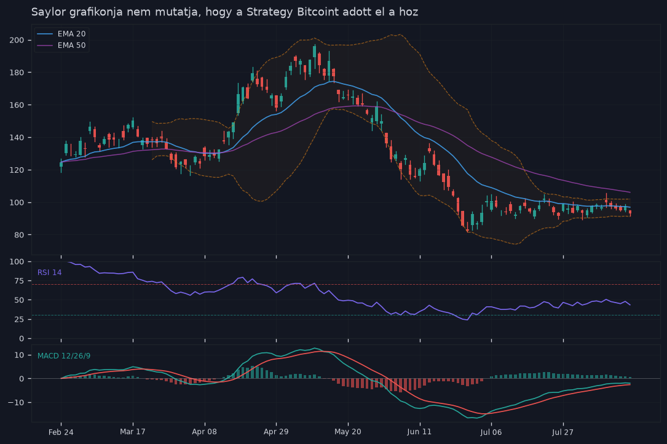Select the Apr 08 date axis label
The height and width of the screenshot is (444, 667).
click(x=204, y=432)
